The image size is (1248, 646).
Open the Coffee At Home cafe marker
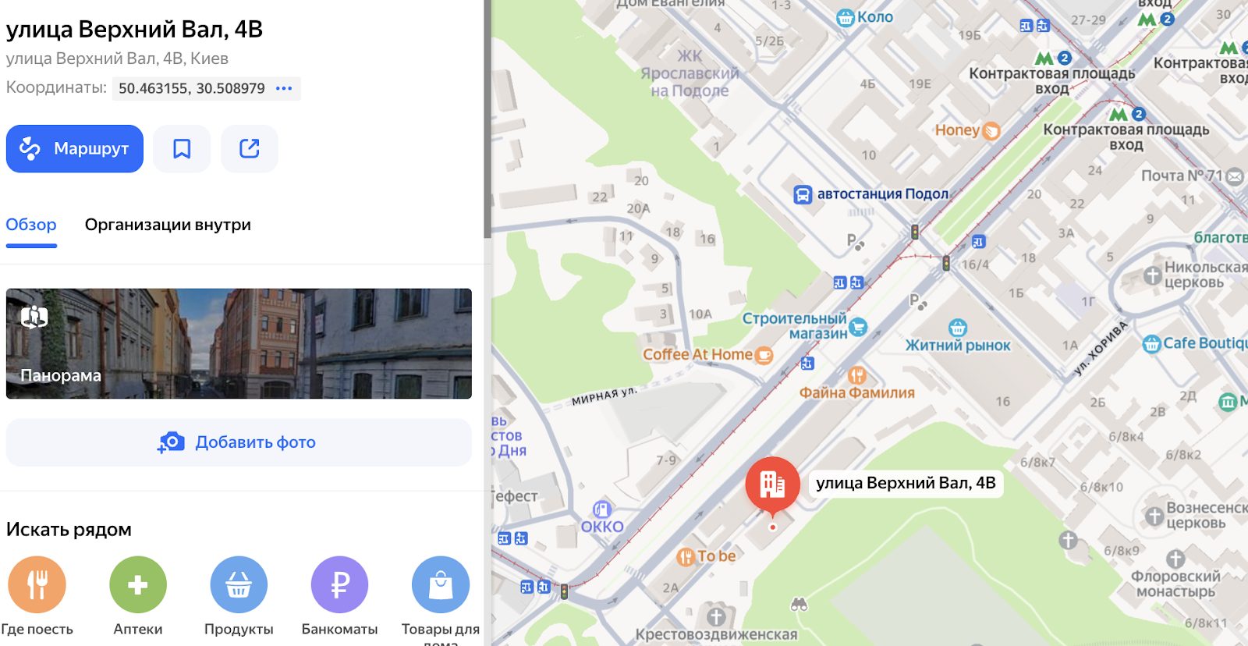tap(764, 355)
